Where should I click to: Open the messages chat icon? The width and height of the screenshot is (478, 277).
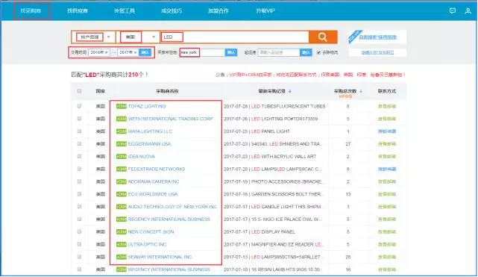point(453,11)
